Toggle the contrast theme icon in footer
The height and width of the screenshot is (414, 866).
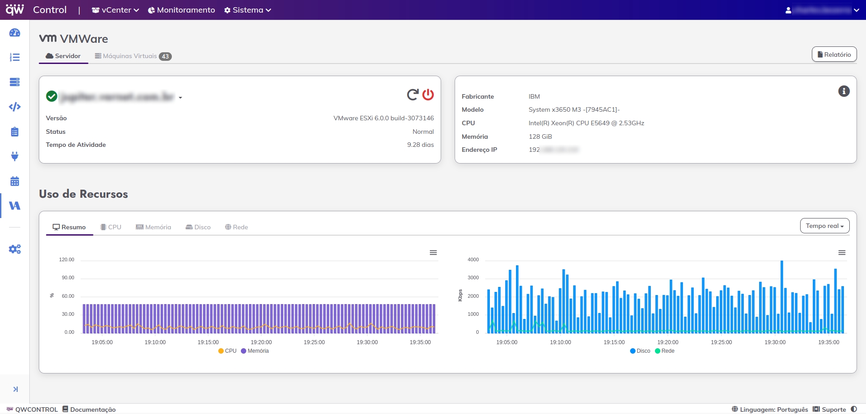[x=854, y=409]
